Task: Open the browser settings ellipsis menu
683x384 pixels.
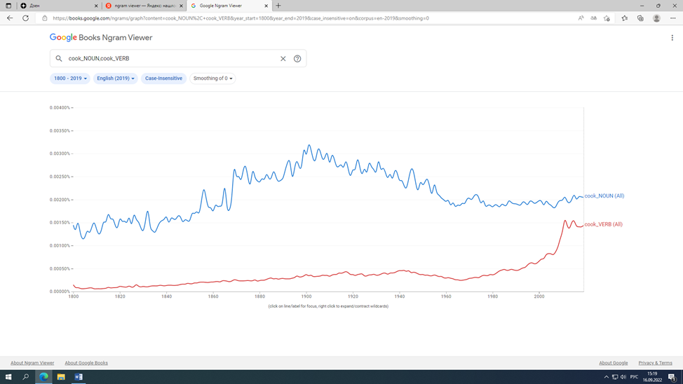Action: 673,18
